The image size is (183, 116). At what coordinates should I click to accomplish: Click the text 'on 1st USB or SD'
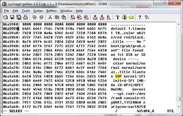128,55
